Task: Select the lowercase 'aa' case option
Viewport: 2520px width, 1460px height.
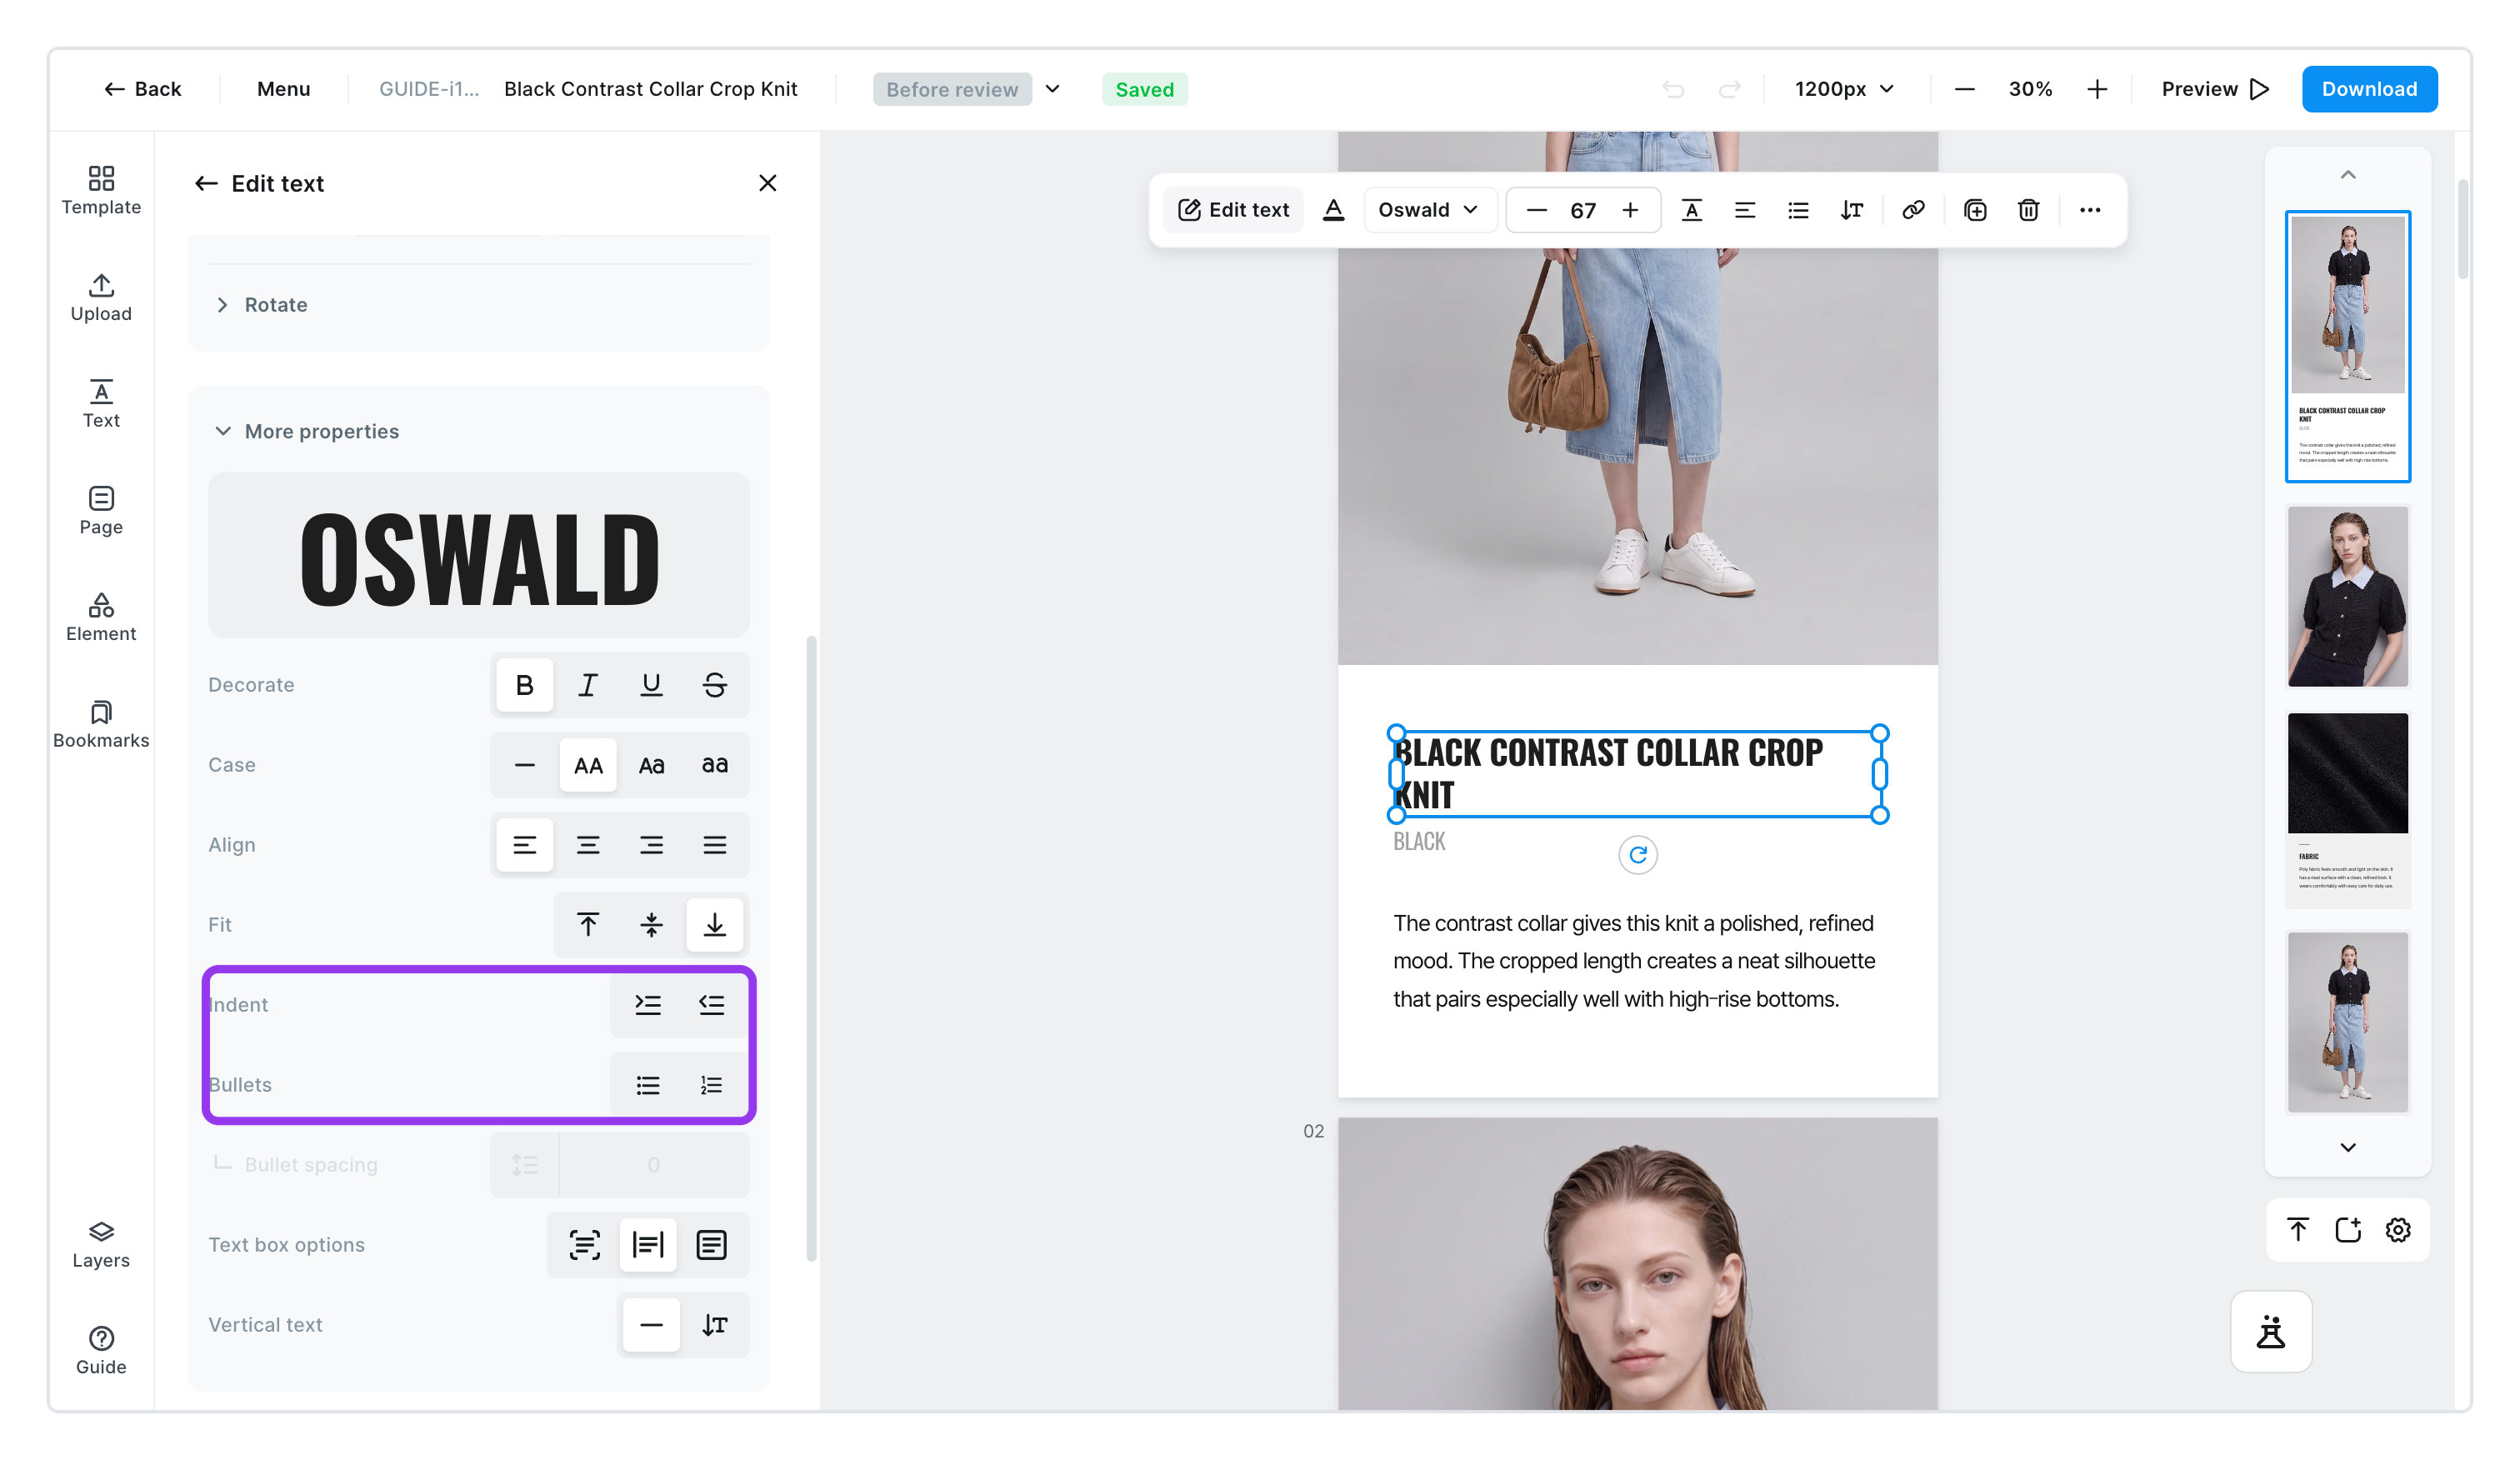Action: [x=714, y=765]
